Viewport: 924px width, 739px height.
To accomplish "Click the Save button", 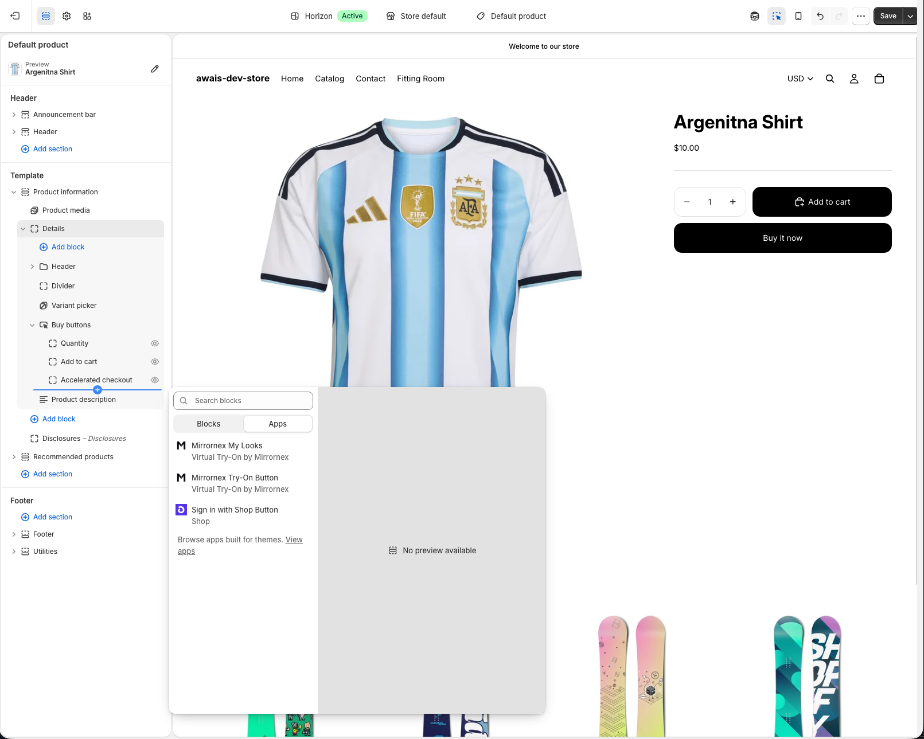I will coord(888,16).
